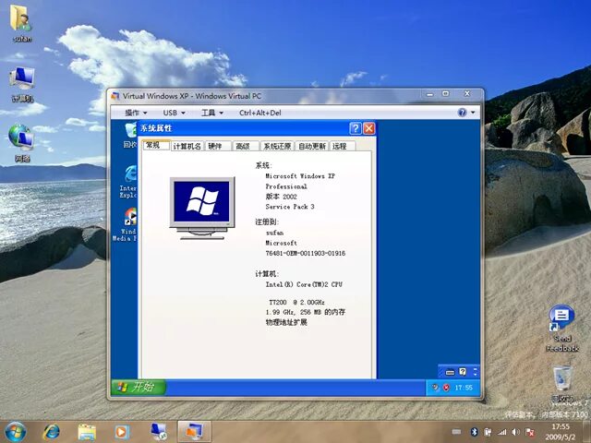Switch to the 系统还原 tab

(277, 146)
